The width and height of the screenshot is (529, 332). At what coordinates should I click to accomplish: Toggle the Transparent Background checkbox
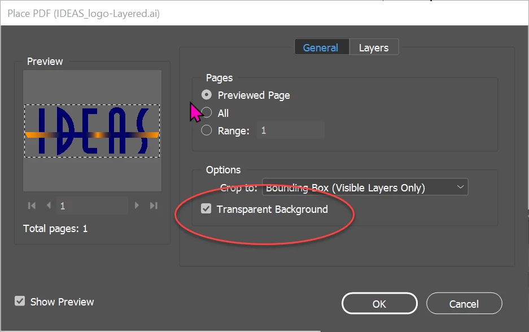click(206, 208)
